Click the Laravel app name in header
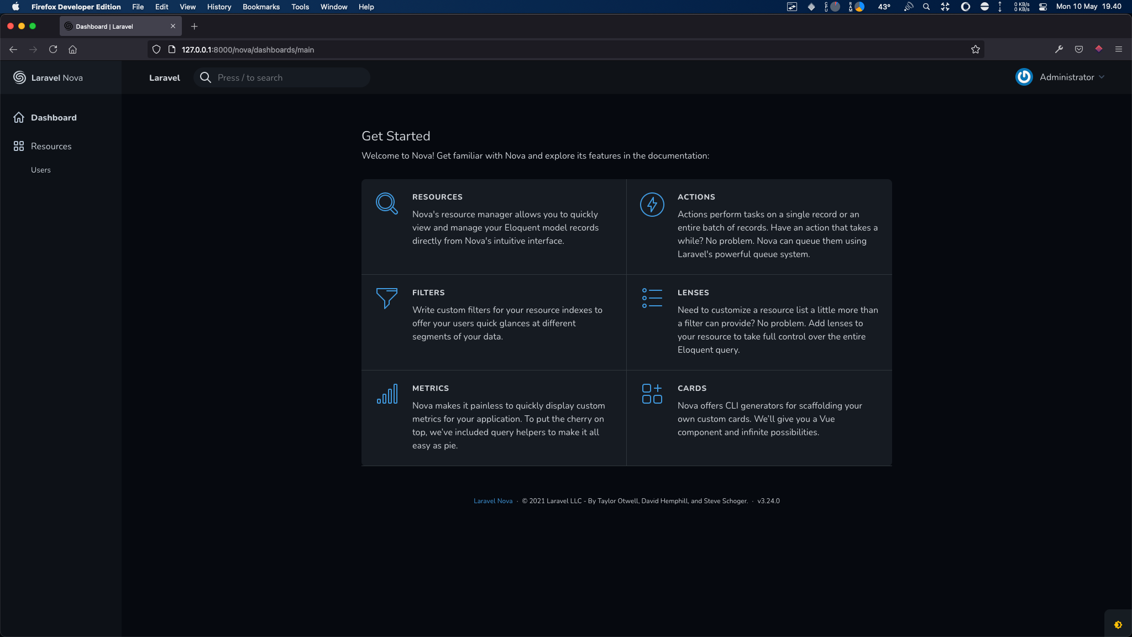This screenshot has height=637, width=1132. pos(165,78)
